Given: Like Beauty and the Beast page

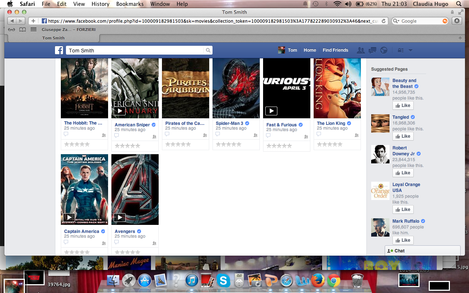Looking at the screenshot, I should (x=403, y=105).
